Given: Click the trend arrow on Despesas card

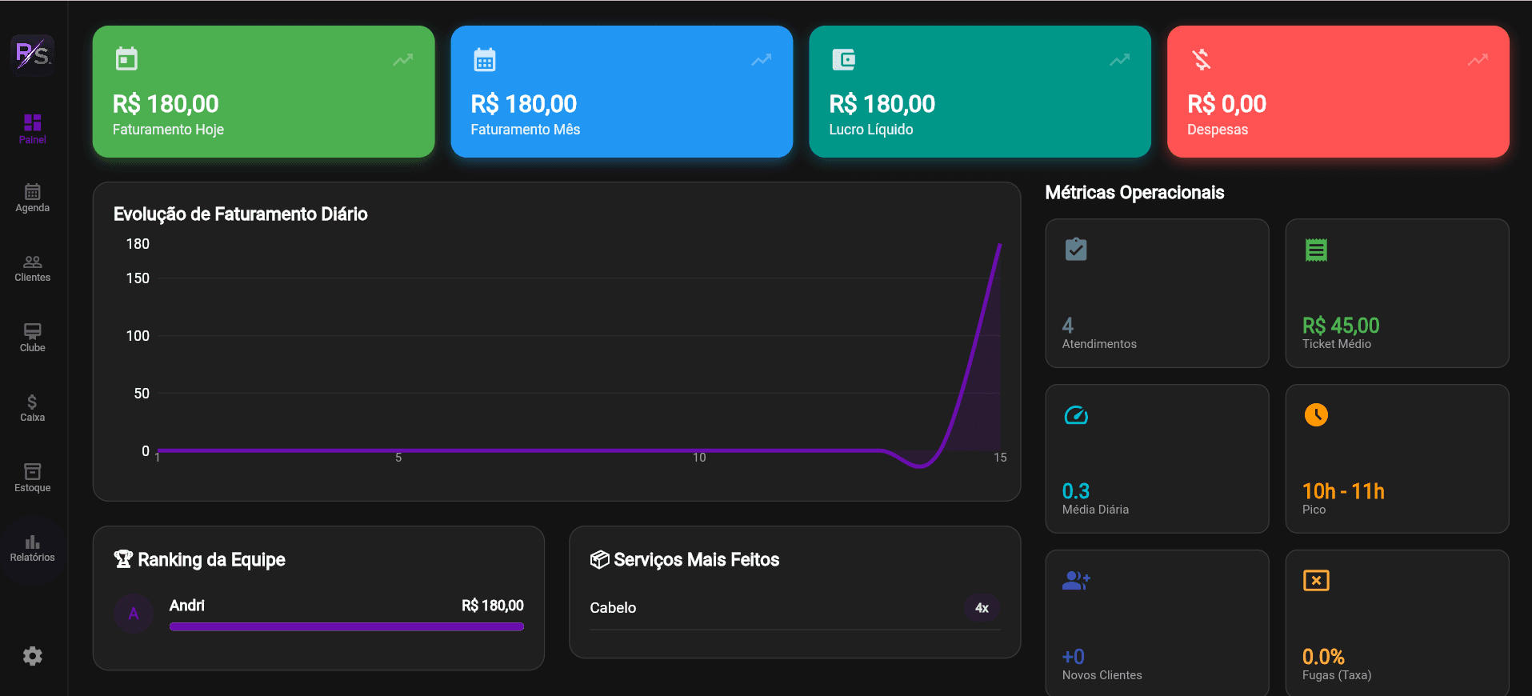Looking at the screenshot, I should pyautogui.click(x=1478, y=59).
